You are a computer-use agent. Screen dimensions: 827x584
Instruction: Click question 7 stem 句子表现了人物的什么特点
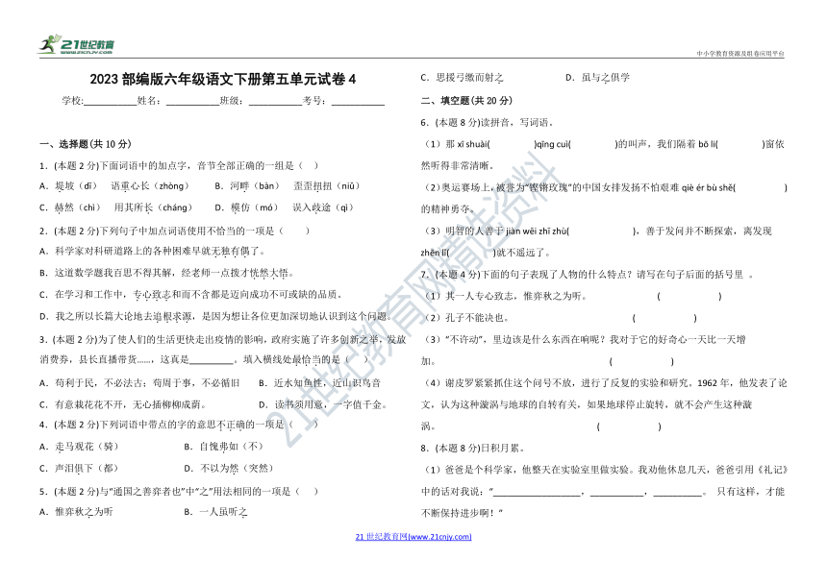tap(587, 275)
